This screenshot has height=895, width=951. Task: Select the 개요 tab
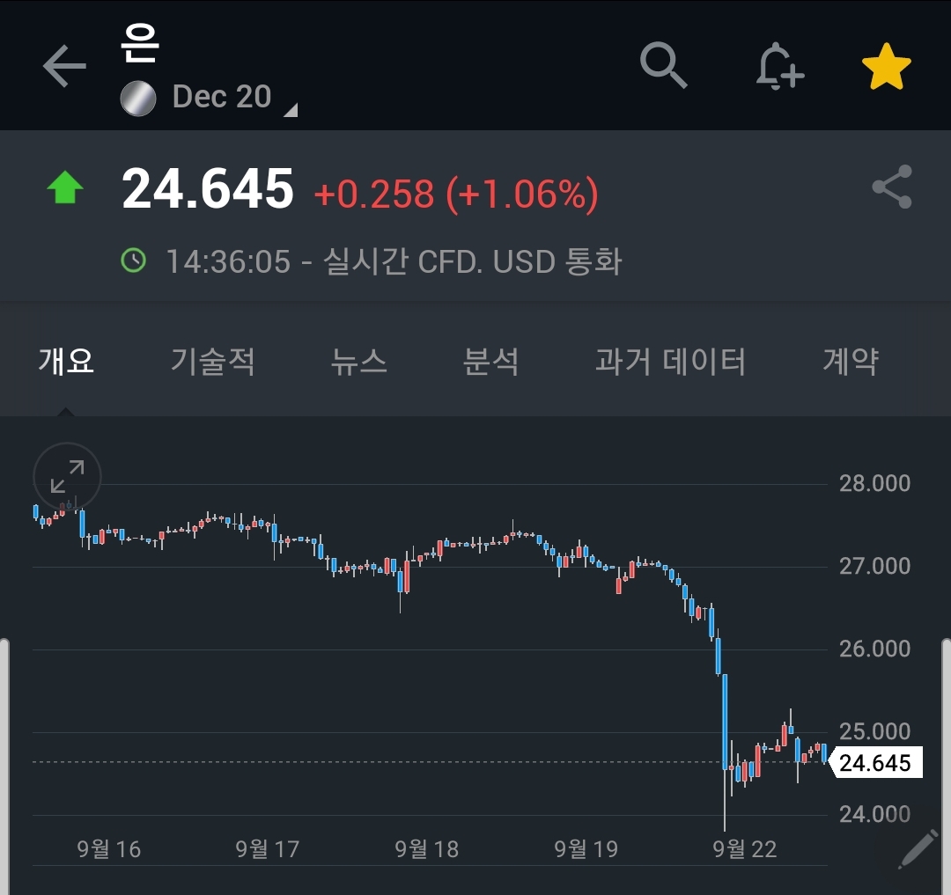click(66, 361)
